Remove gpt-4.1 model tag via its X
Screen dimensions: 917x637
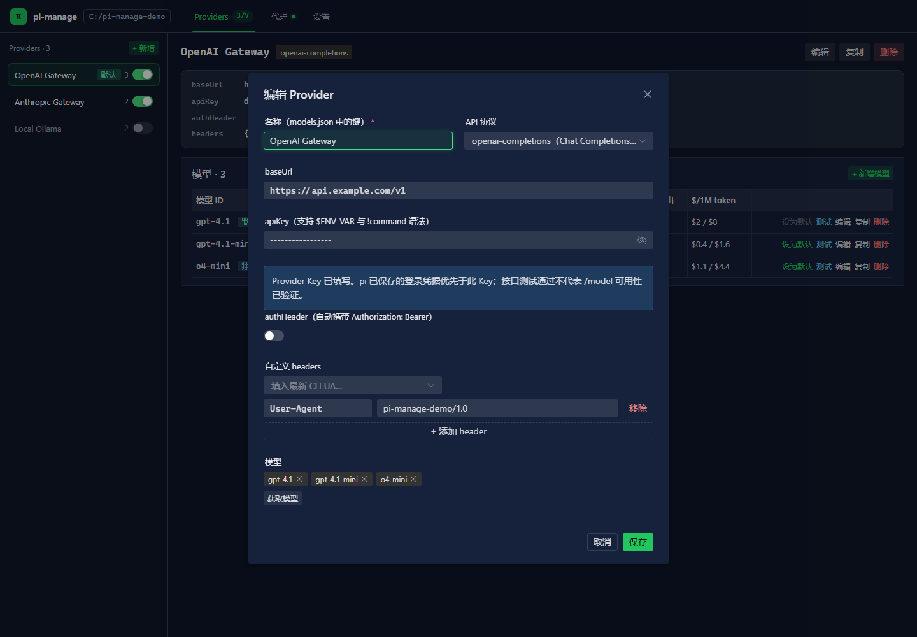(299, 479)
